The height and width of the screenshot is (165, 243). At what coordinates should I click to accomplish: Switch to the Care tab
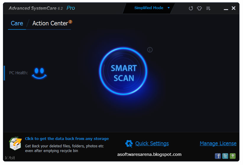17,23
